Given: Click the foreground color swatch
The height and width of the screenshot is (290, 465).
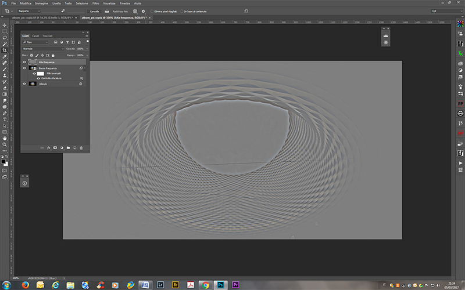Looking at the screenshot, I should pos(3,162).
